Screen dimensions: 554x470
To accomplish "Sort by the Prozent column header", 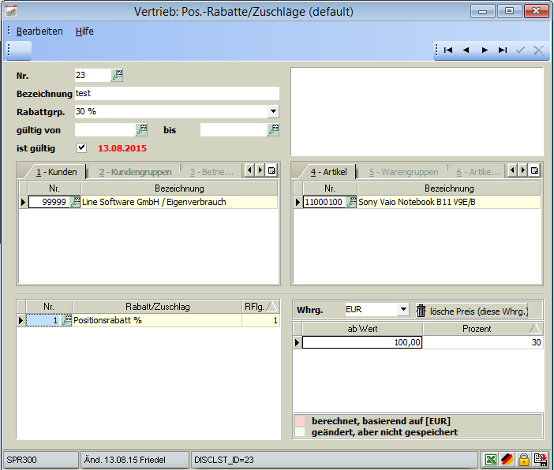I will click(x=476, y=328).
